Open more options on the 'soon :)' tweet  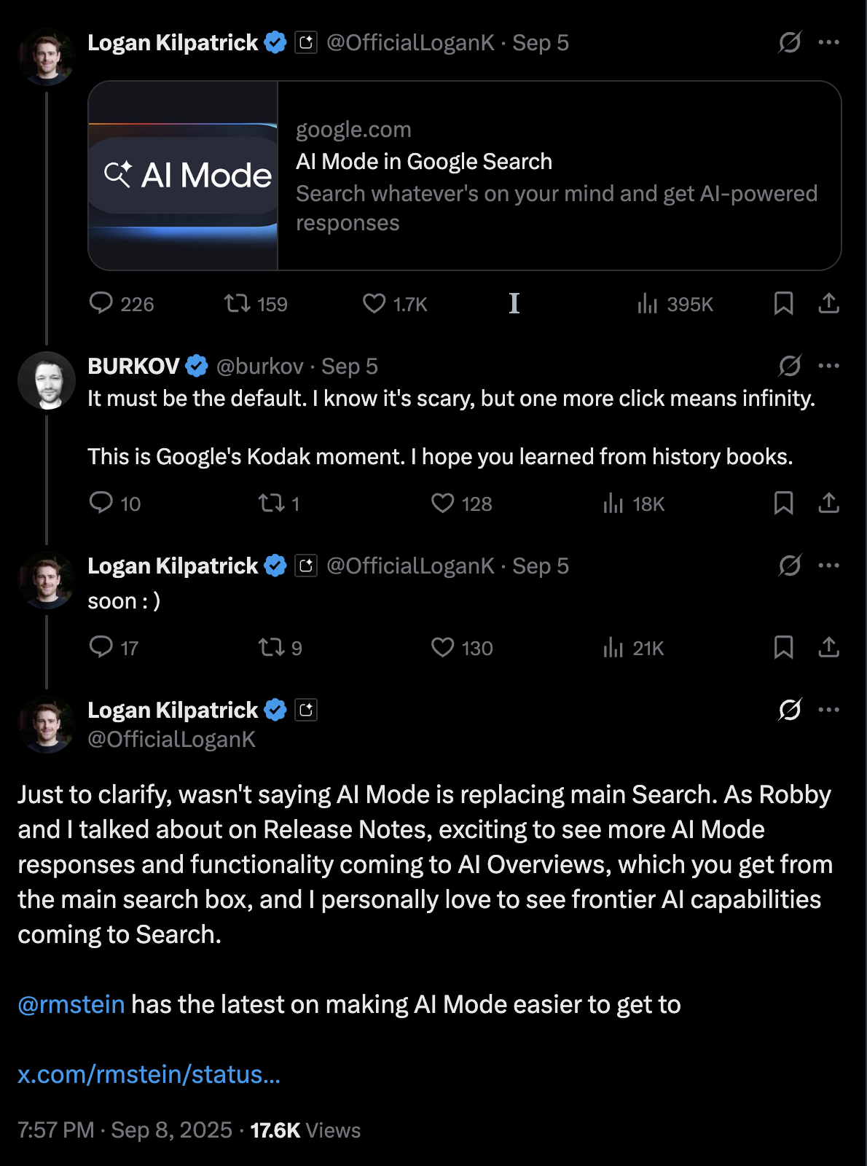click(828, 566)
